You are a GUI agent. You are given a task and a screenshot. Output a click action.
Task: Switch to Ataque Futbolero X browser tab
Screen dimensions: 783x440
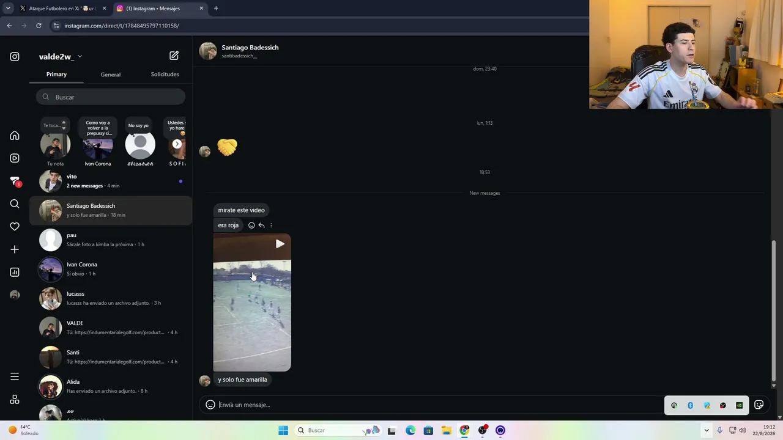click(62, 9)
